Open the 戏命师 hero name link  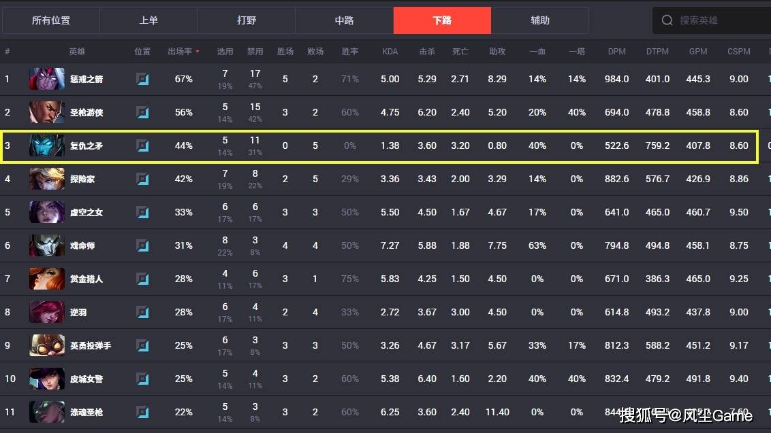pos(82,245)
